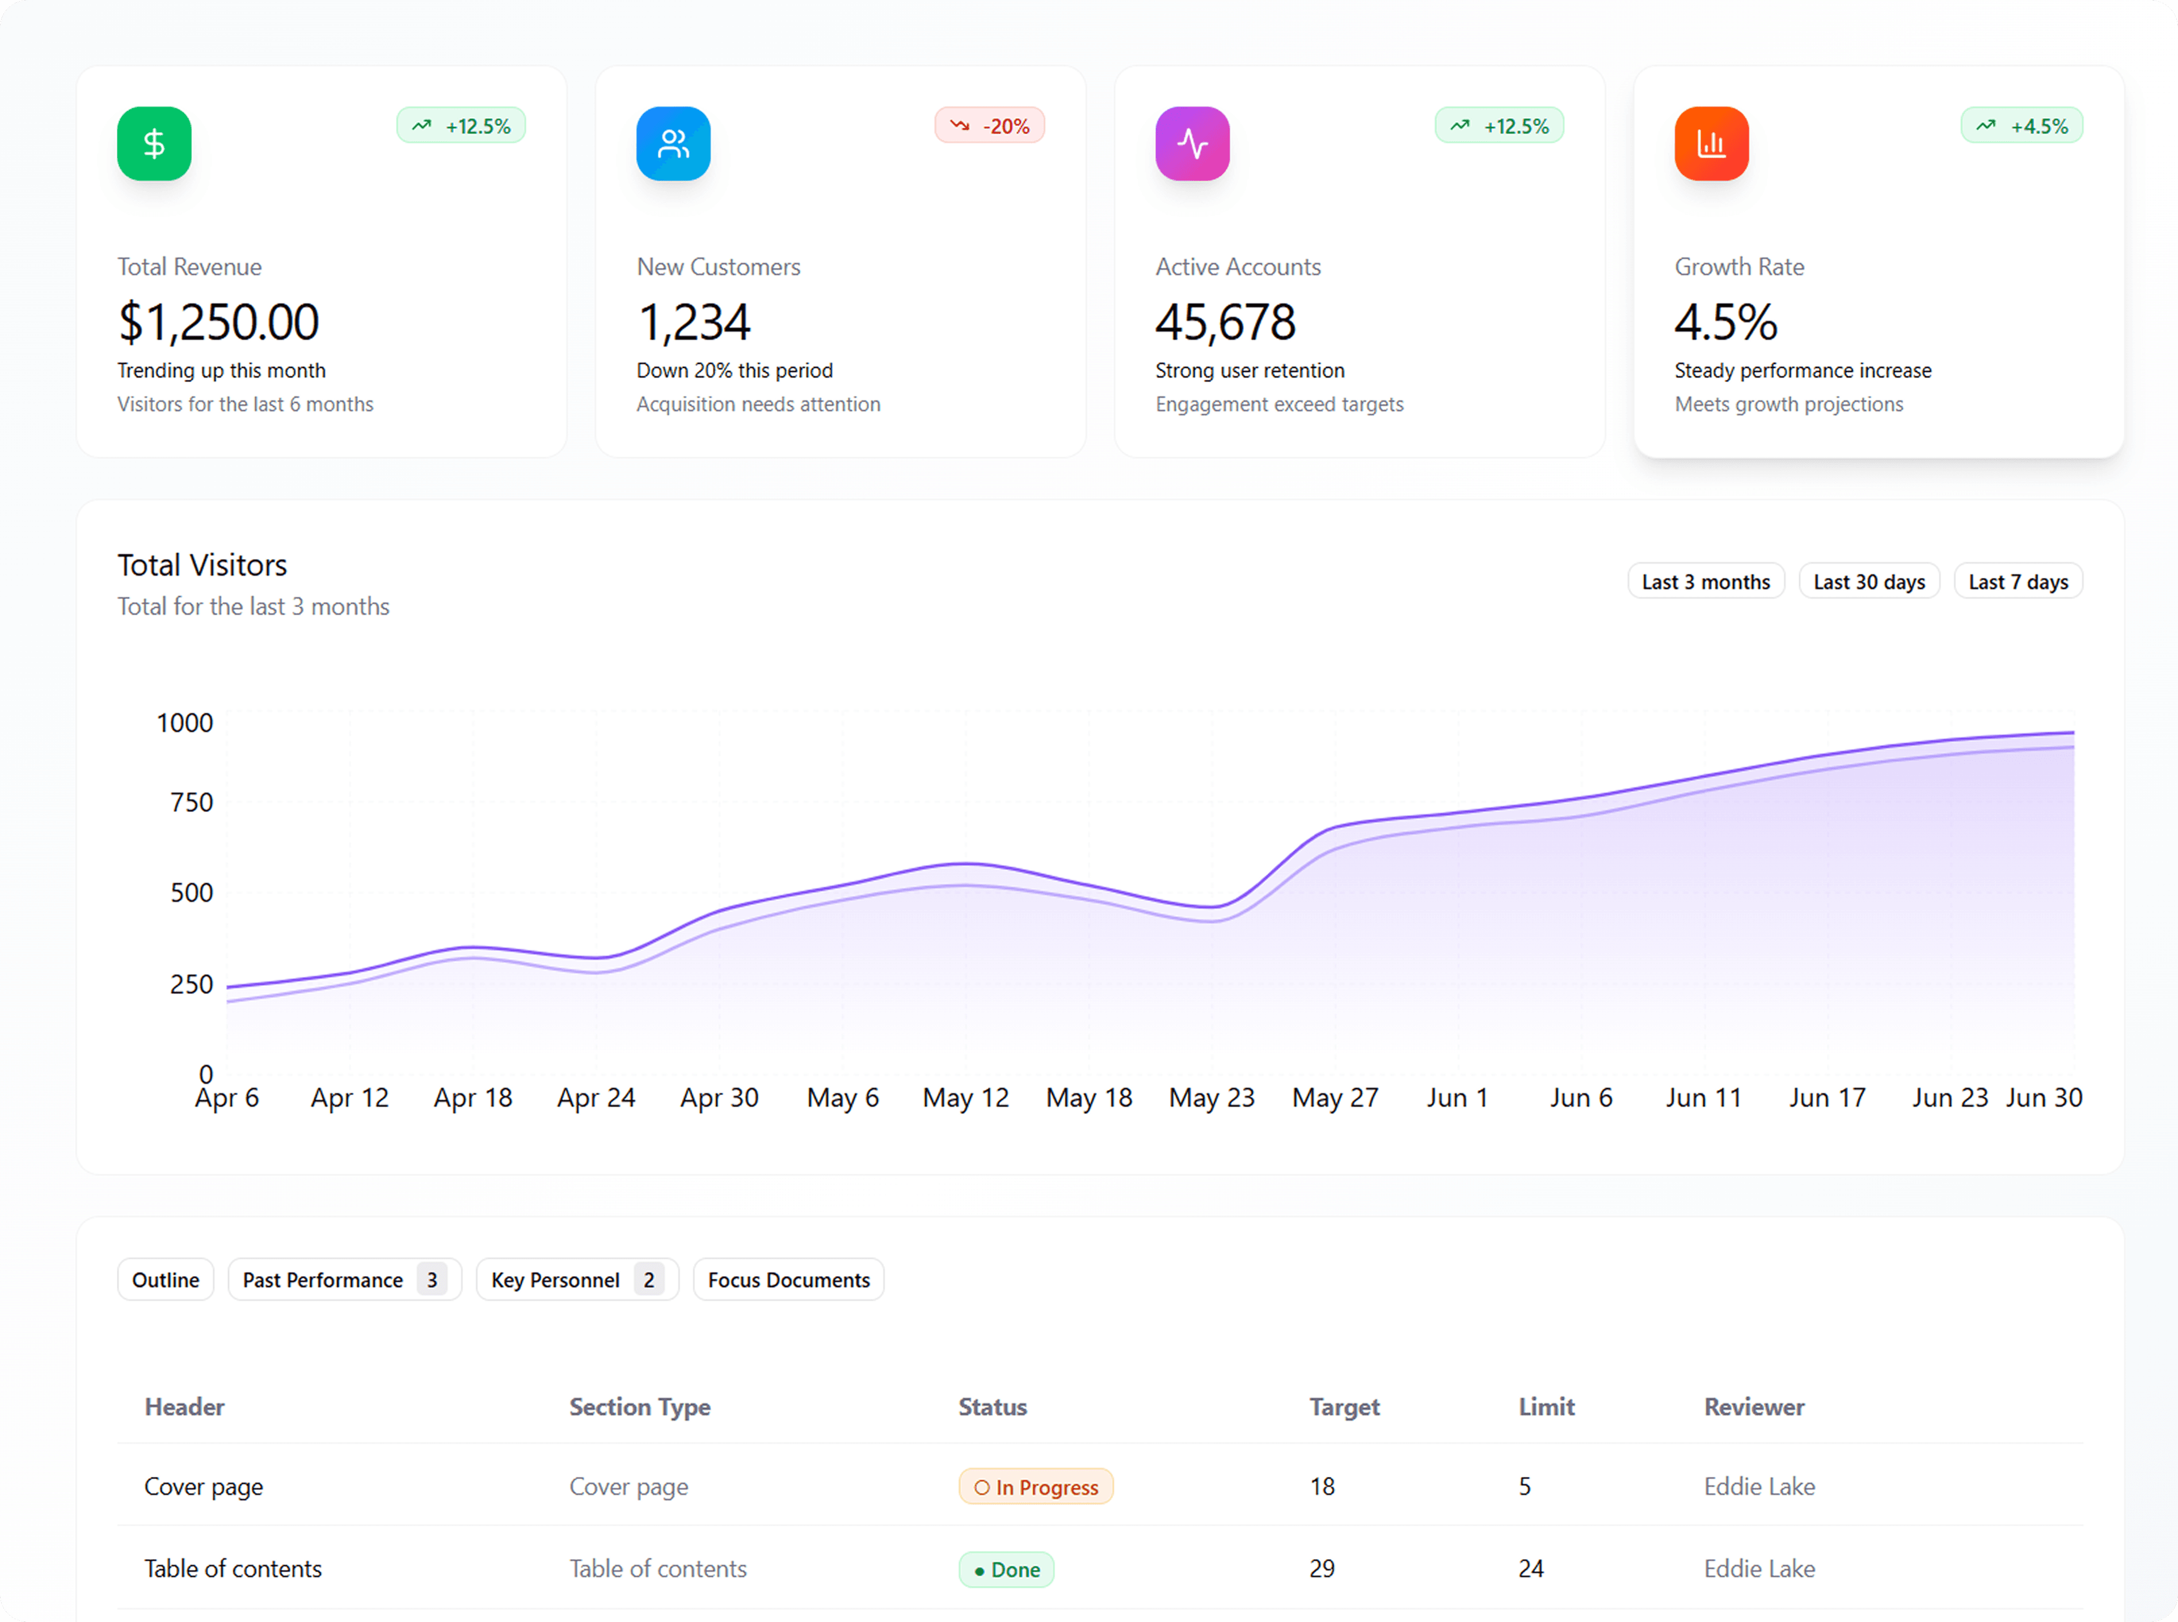Click Cover page header row link
Screen dimensions: 2178x1622
(x=204, y=1487)
